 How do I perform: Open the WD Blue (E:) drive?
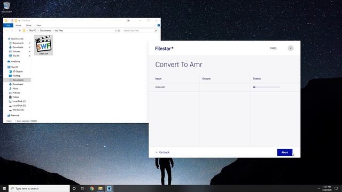coord(18,110)
